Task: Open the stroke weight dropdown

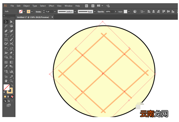Action: coord(55,12)
